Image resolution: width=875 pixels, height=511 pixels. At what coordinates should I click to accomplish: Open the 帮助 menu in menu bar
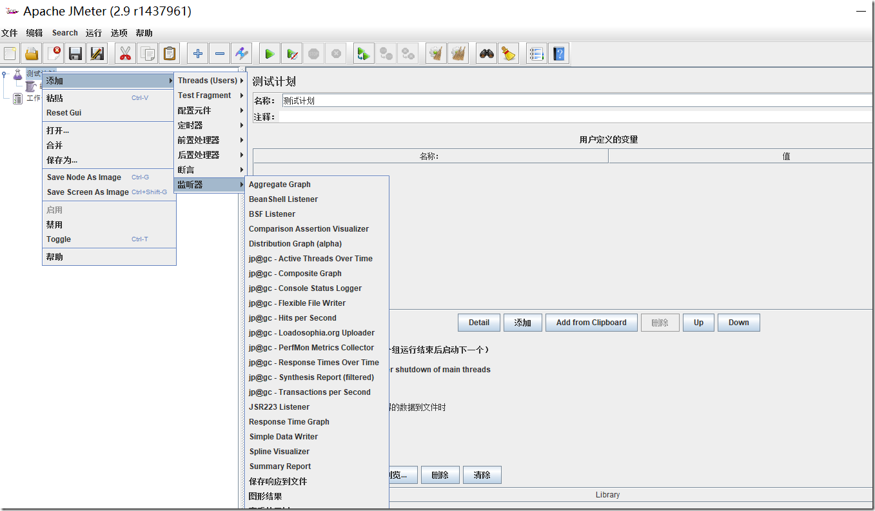tap(144, 33)
